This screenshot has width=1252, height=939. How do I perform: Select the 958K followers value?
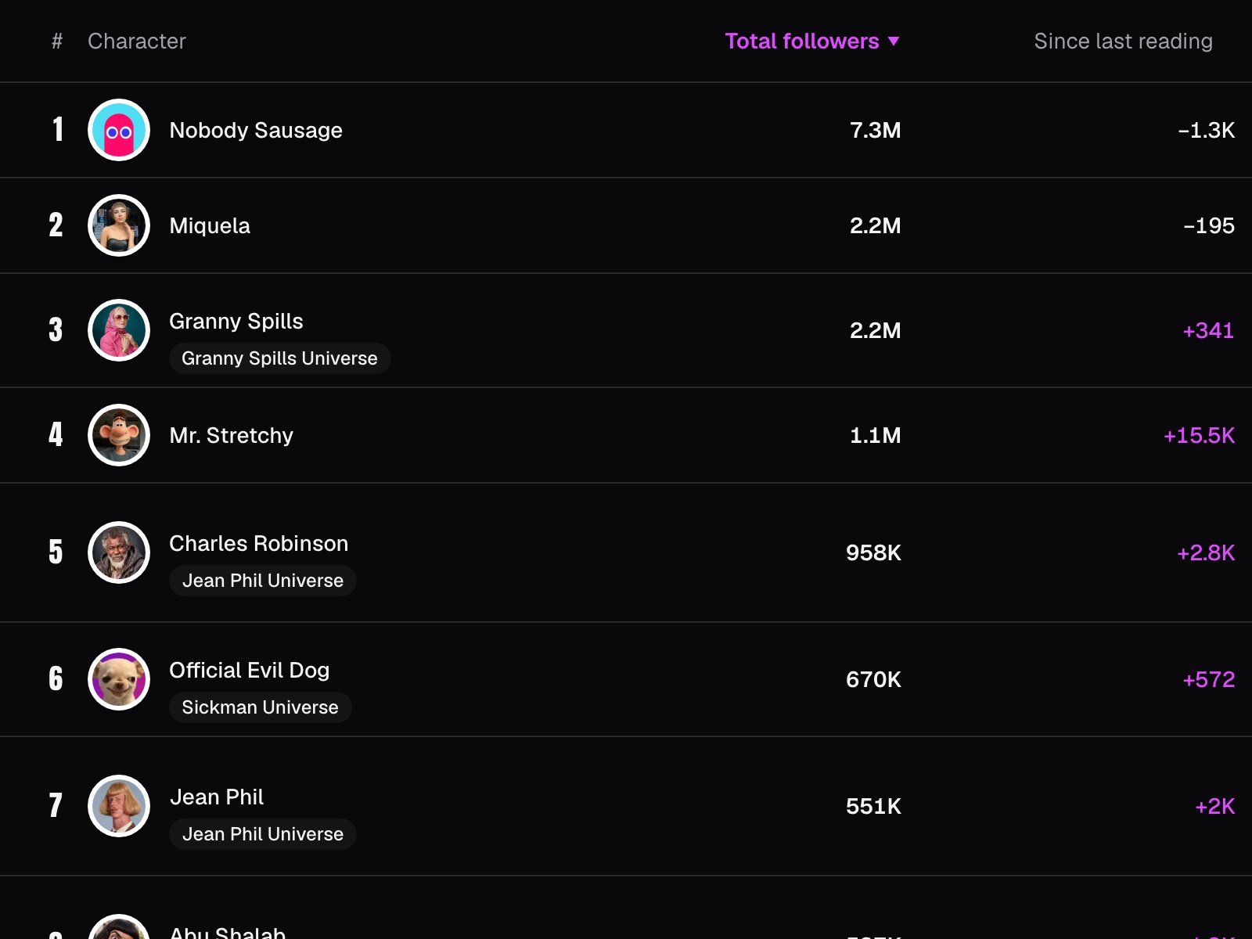click(x=873, y=552)
